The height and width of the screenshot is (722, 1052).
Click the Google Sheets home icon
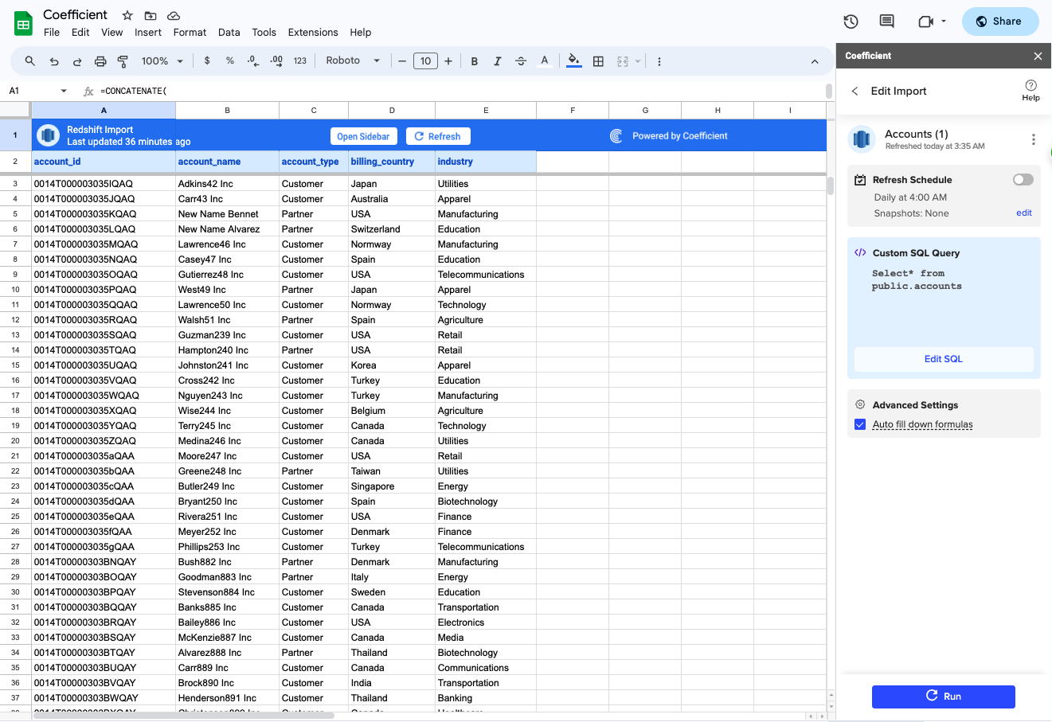24,23
